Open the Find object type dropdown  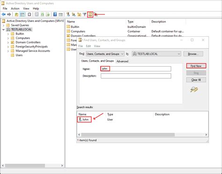click(x=105, y=54)
